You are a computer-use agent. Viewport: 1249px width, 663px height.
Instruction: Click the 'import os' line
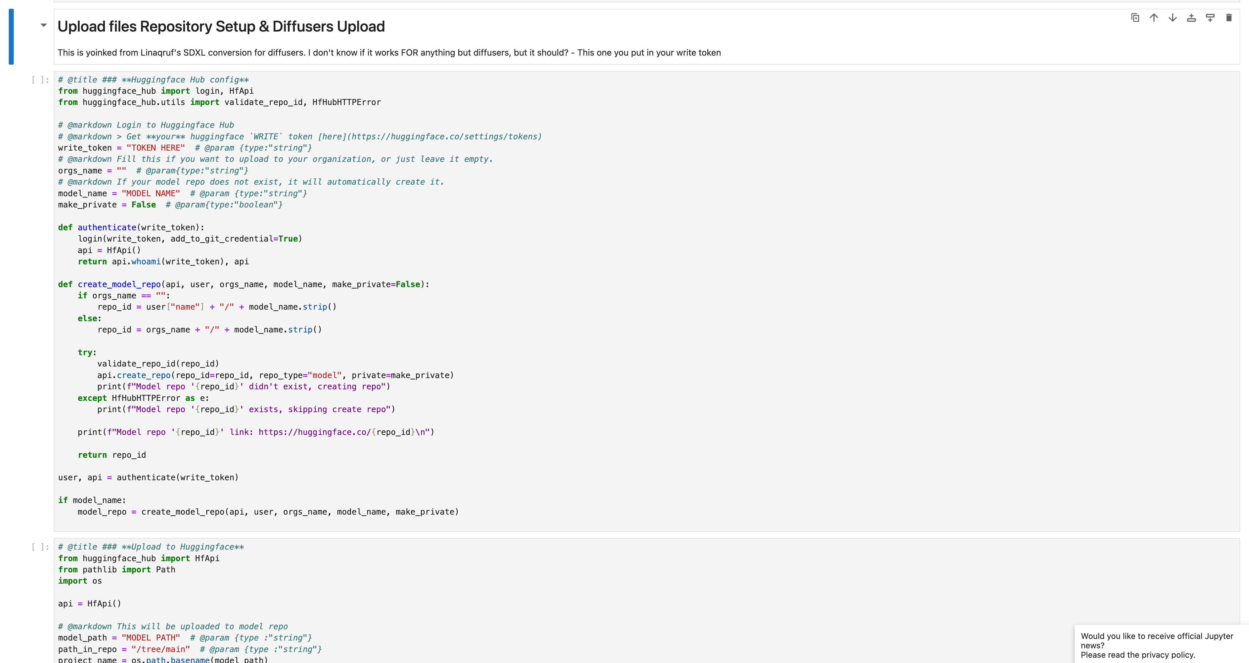[80, 581]
